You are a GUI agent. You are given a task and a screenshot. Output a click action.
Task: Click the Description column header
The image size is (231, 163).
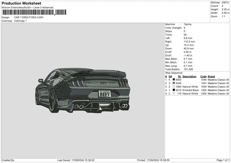tap(189, 76)
